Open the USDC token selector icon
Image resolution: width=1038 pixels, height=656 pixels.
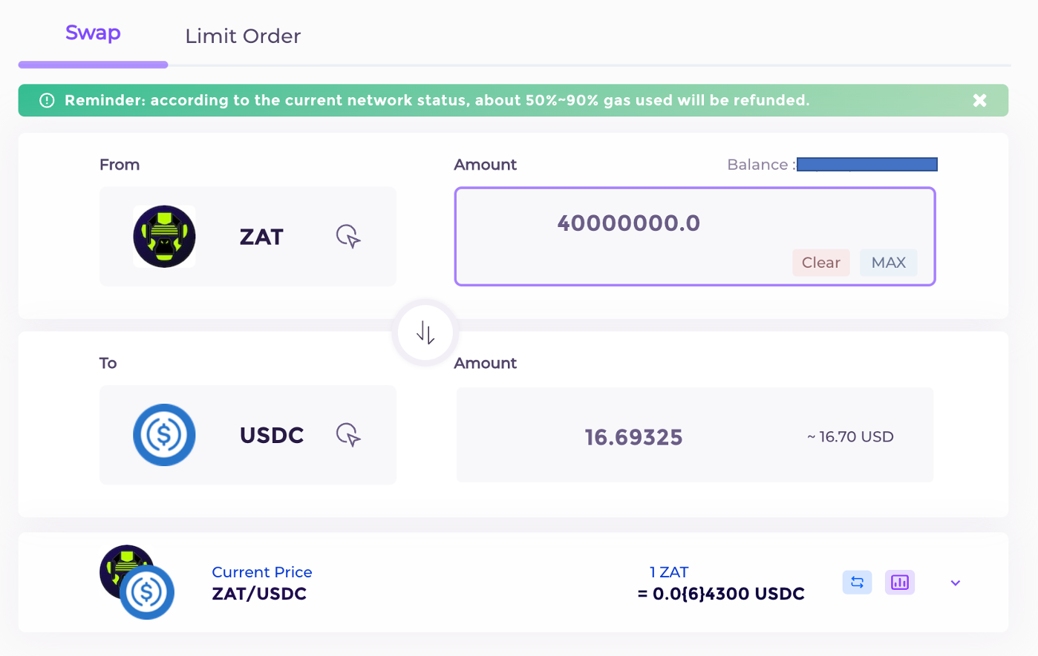point(348,436)
